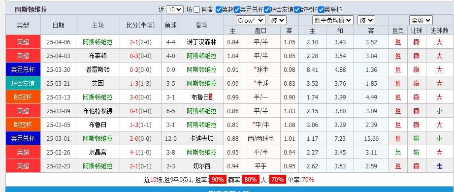Click the 8.41 home odds cell

(x=312, y=70)
